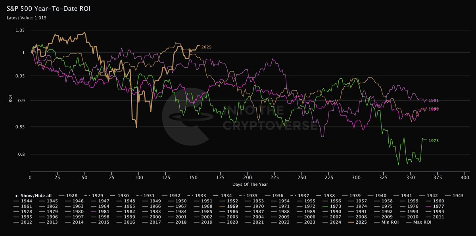This screenshot has height=236, width=476.
Task: Select the 1973 end-of-line chart label
Action: click(x=434, y=140)
